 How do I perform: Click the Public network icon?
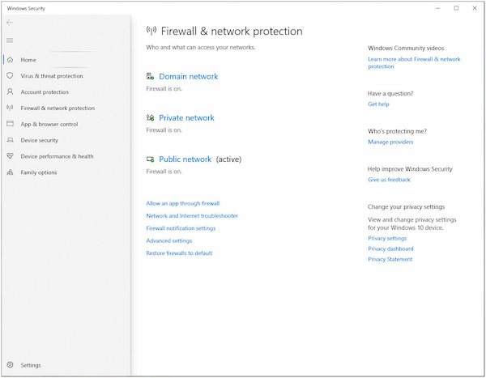pos(150,159)
